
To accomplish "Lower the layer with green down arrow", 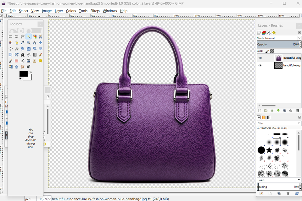I will [278, 111].
